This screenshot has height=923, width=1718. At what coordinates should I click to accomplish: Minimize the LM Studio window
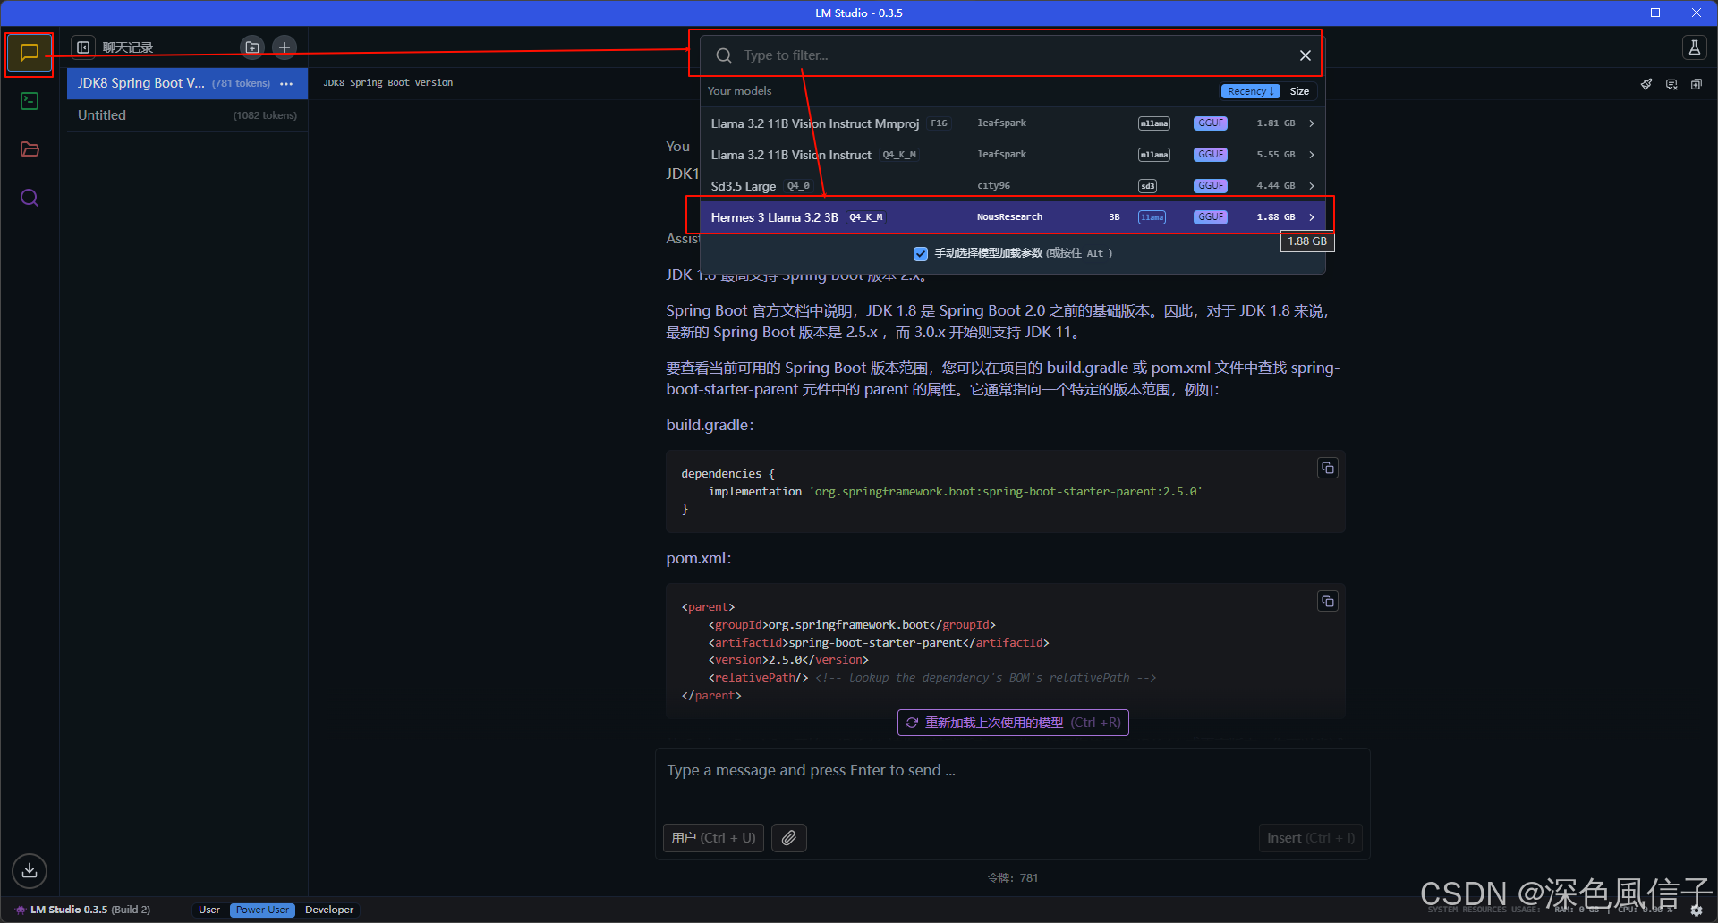click(x=1614, y=13)
